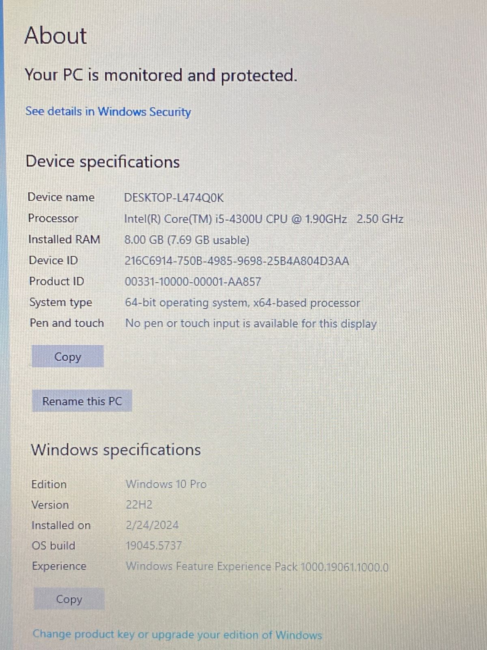Click the Windows specifications heading
487x650 pixels.
pyautogui.click(x=116, y=450)
